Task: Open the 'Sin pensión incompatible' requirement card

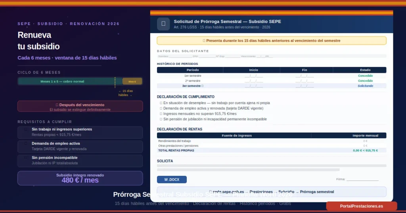Action: click(80, 161)
